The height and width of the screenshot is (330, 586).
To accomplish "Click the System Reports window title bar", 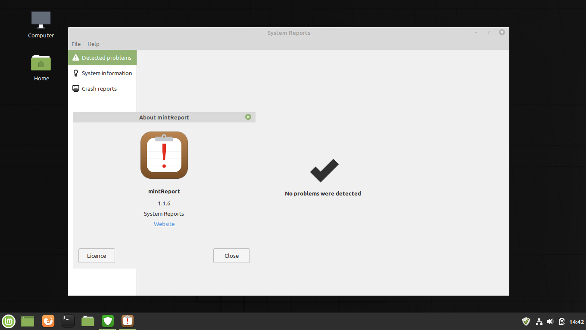I will tap(289, 33).
